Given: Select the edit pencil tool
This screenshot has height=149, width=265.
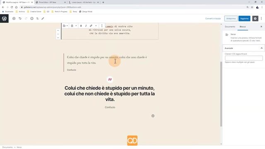Looking at the screenshot, I should 43,18.
